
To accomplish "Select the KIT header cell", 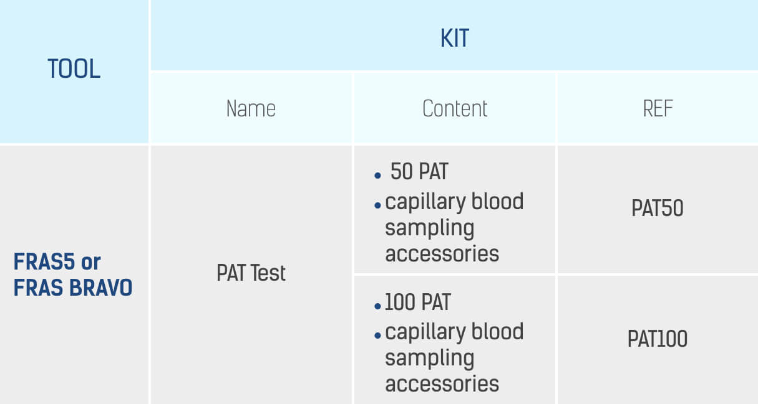I will point(454,39).
